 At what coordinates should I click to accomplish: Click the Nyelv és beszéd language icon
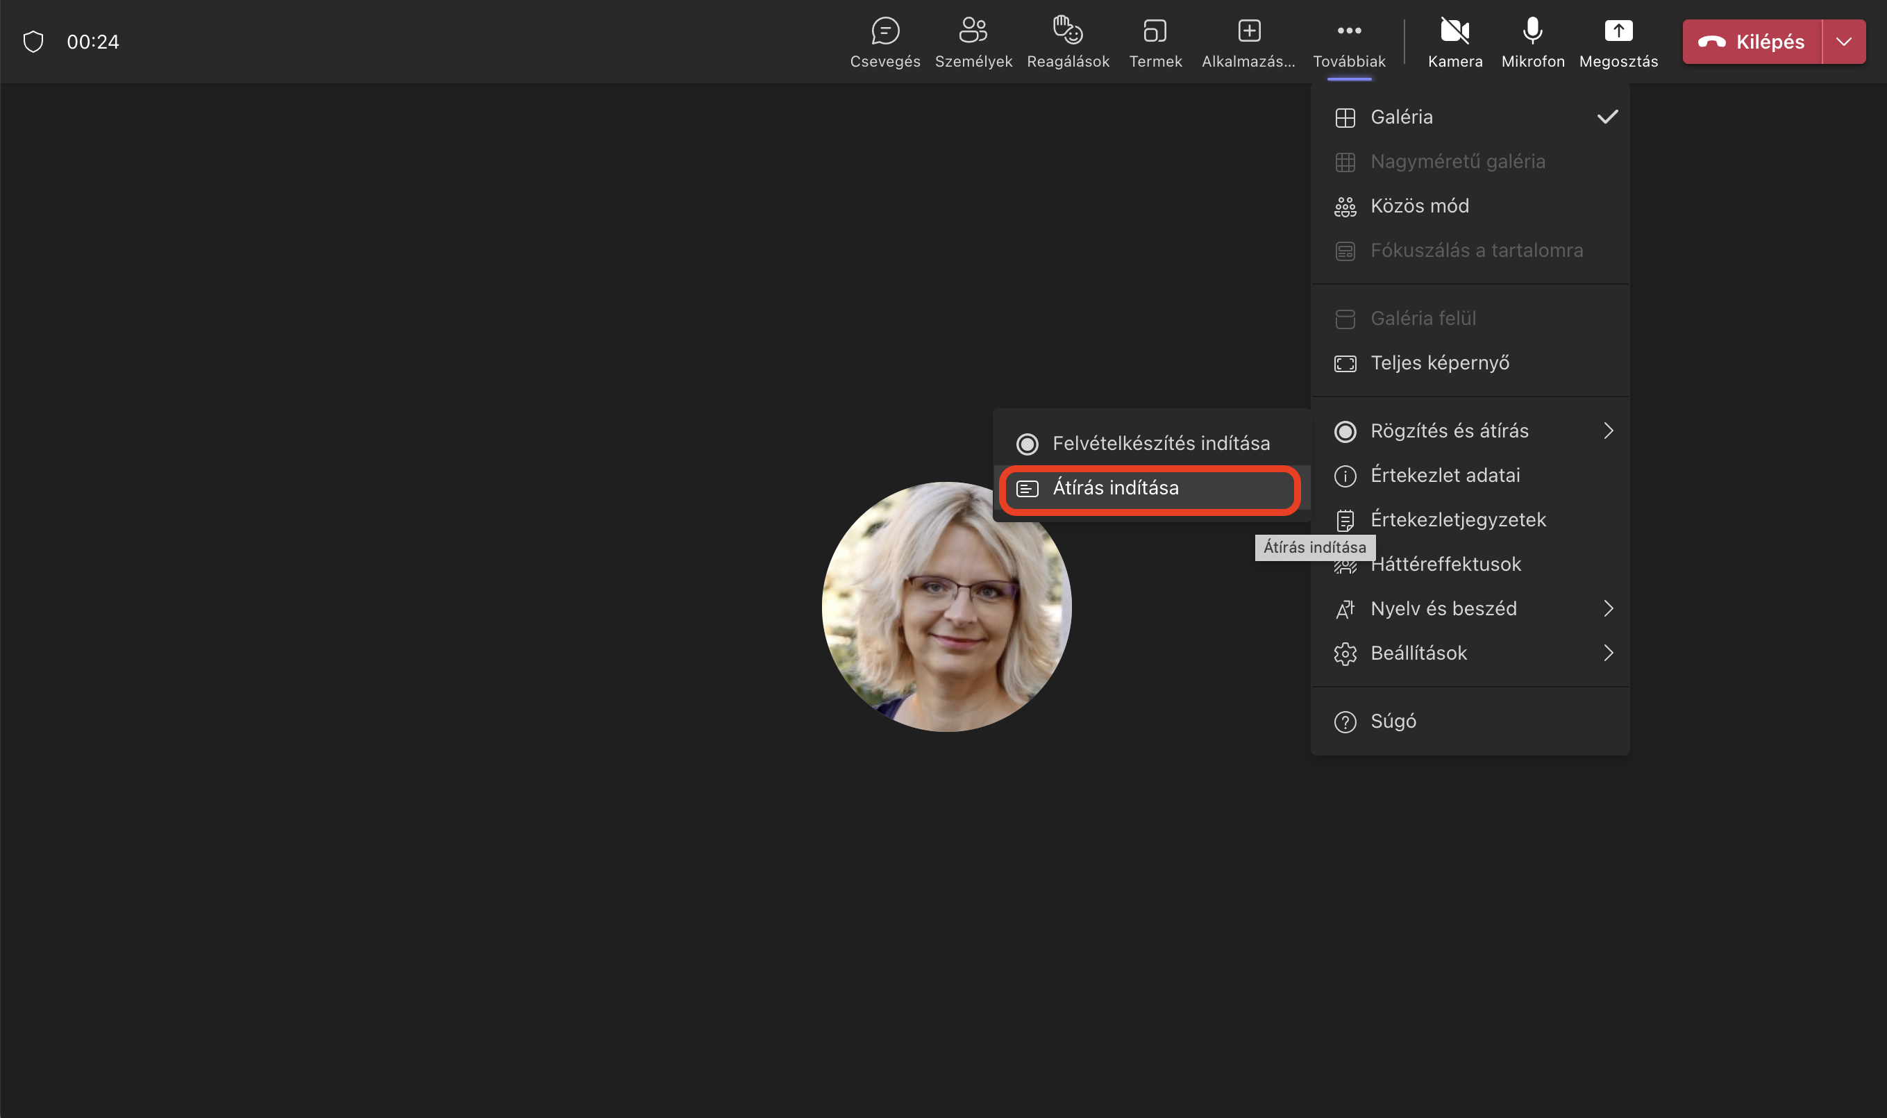[x=1345, y=610]
